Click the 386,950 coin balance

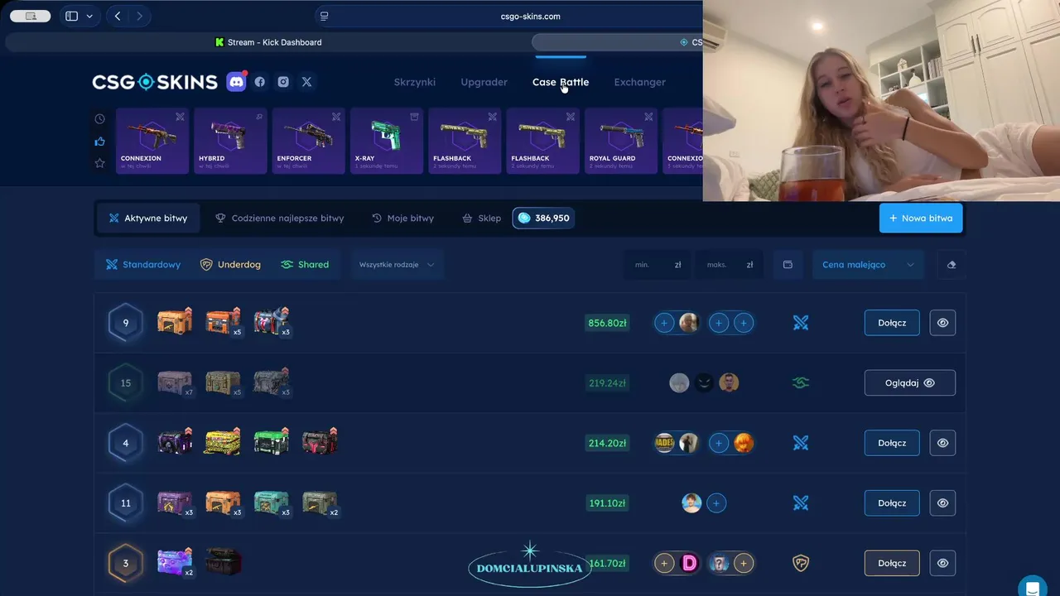(543, 219)
